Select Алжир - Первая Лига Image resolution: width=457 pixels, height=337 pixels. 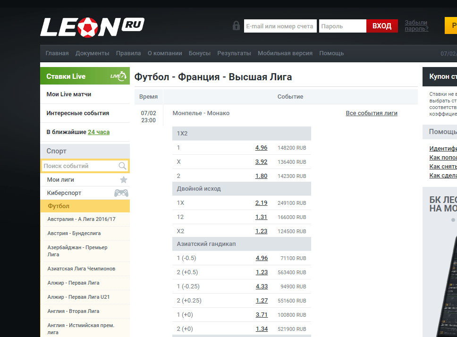click(x=73, y=283)
